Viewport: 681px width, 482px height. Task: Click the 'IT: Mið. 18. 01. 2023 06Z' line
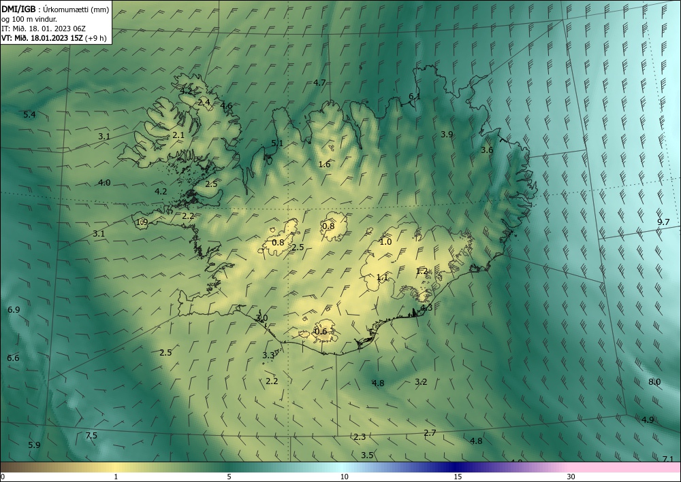click(44, 29)
